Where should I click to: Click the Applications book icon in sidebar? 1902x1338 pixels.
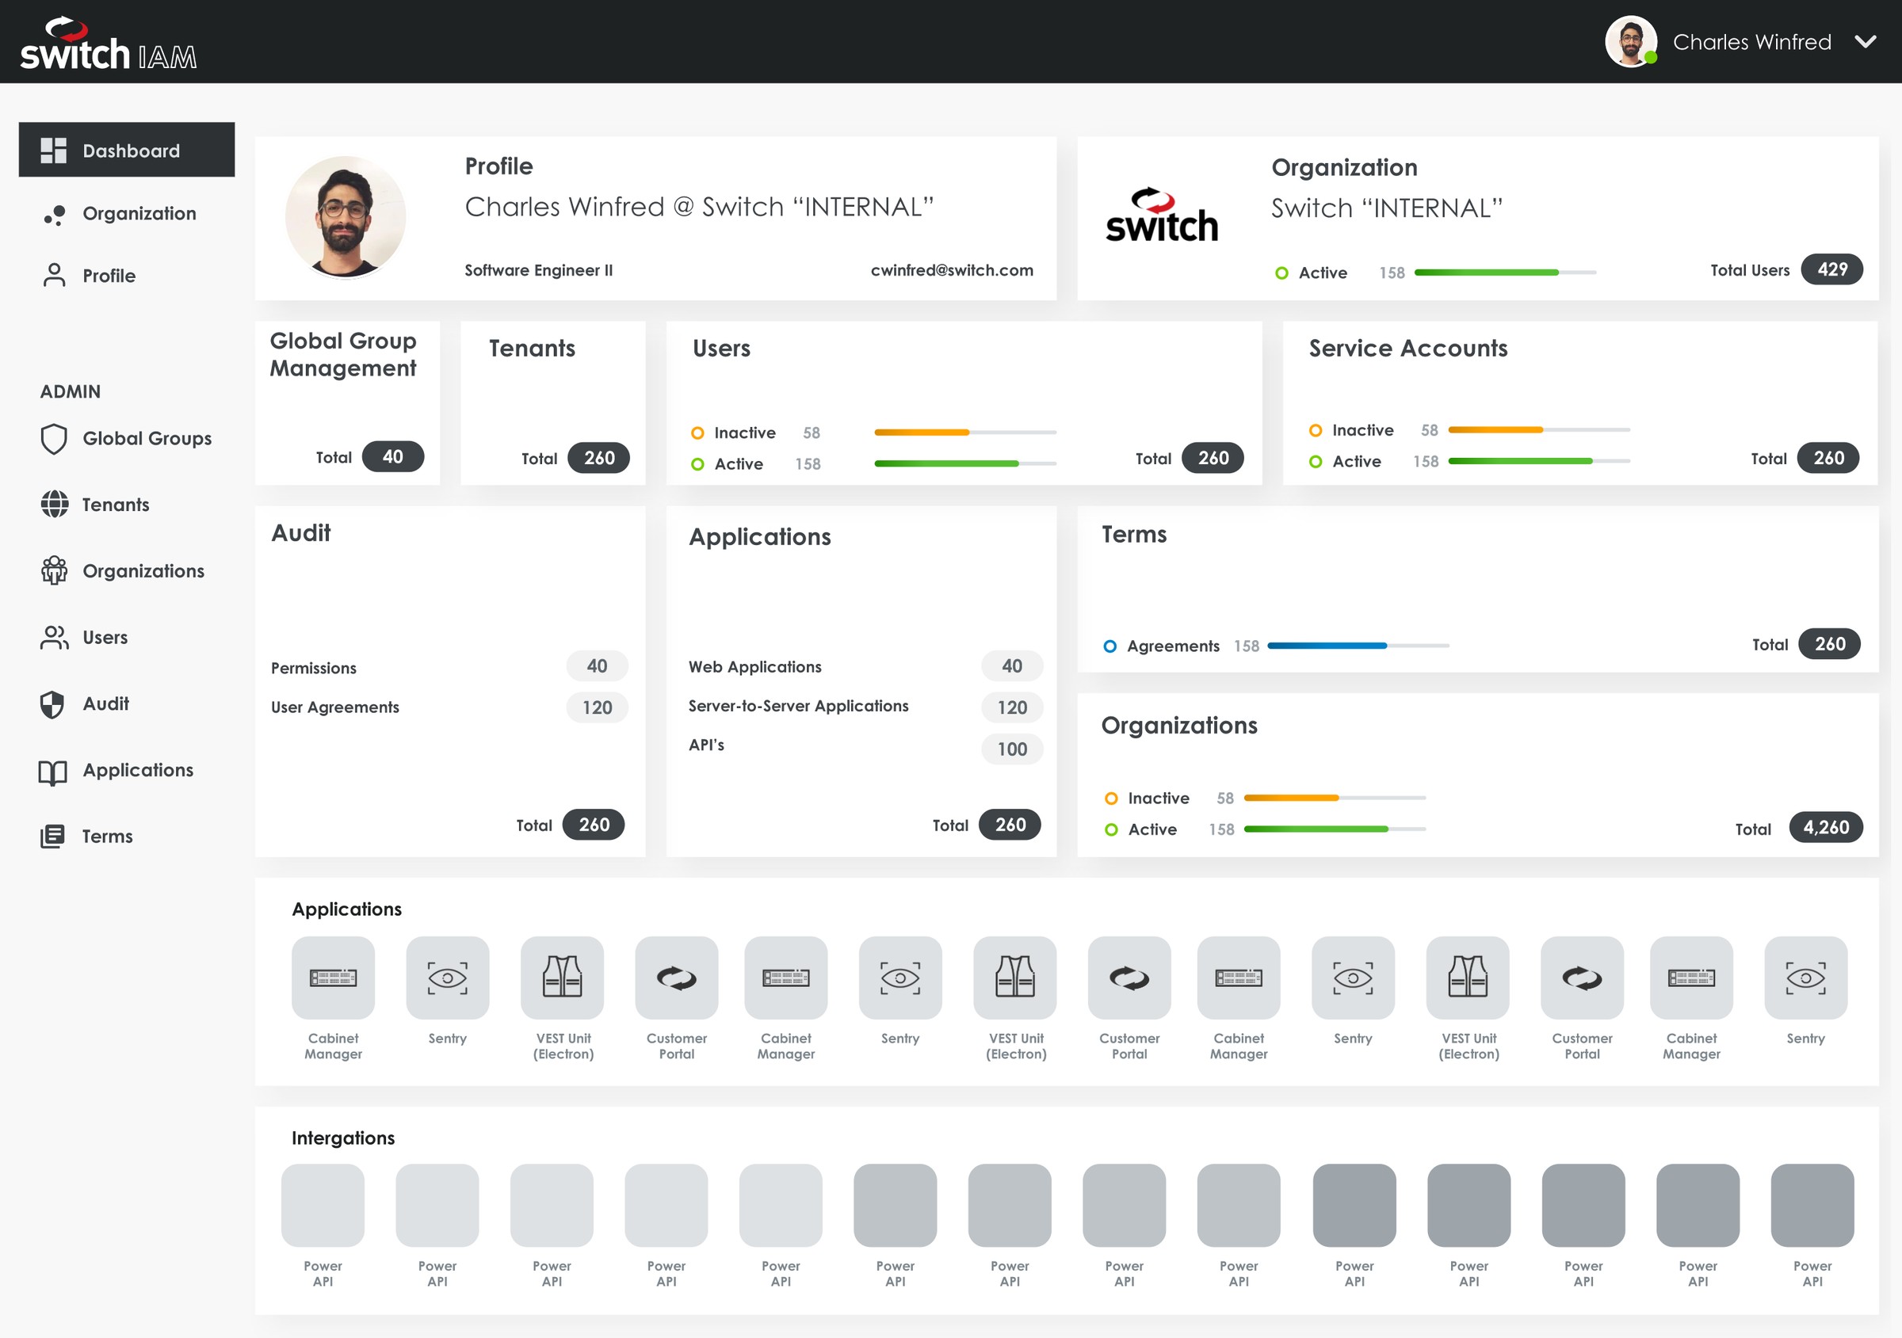coord(53,772)
